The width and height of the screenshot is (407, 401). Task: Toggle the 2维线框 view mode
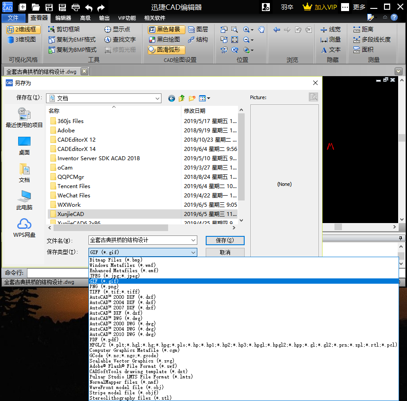click(23, 29)
